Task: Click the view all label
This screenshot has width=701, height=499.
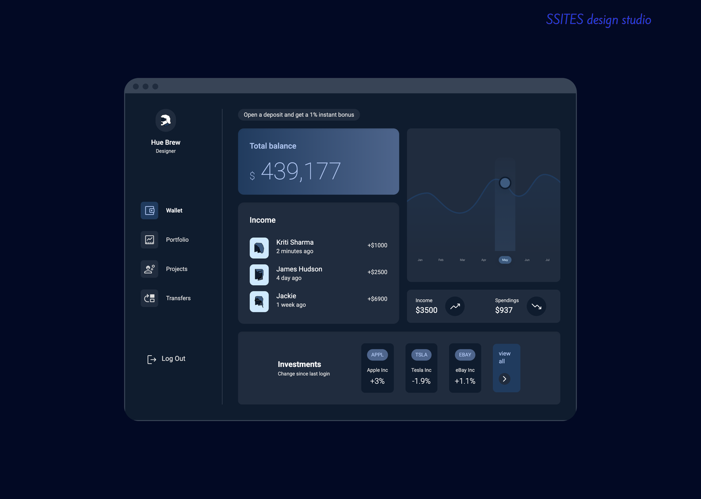Action: pyautogui.click(x=505, y=357)
